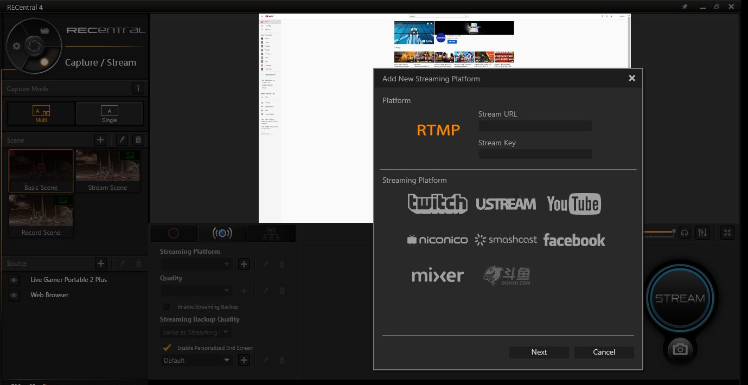
Task: Toggle visibility of Live Gamer Portable 2 Plus
Action: [x=14, y=280]
